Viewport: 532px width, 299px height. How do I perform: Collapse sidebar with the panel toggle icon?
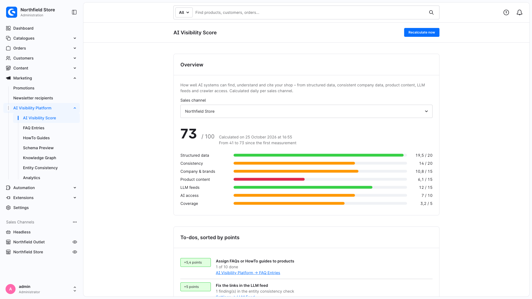pos(74,12)
